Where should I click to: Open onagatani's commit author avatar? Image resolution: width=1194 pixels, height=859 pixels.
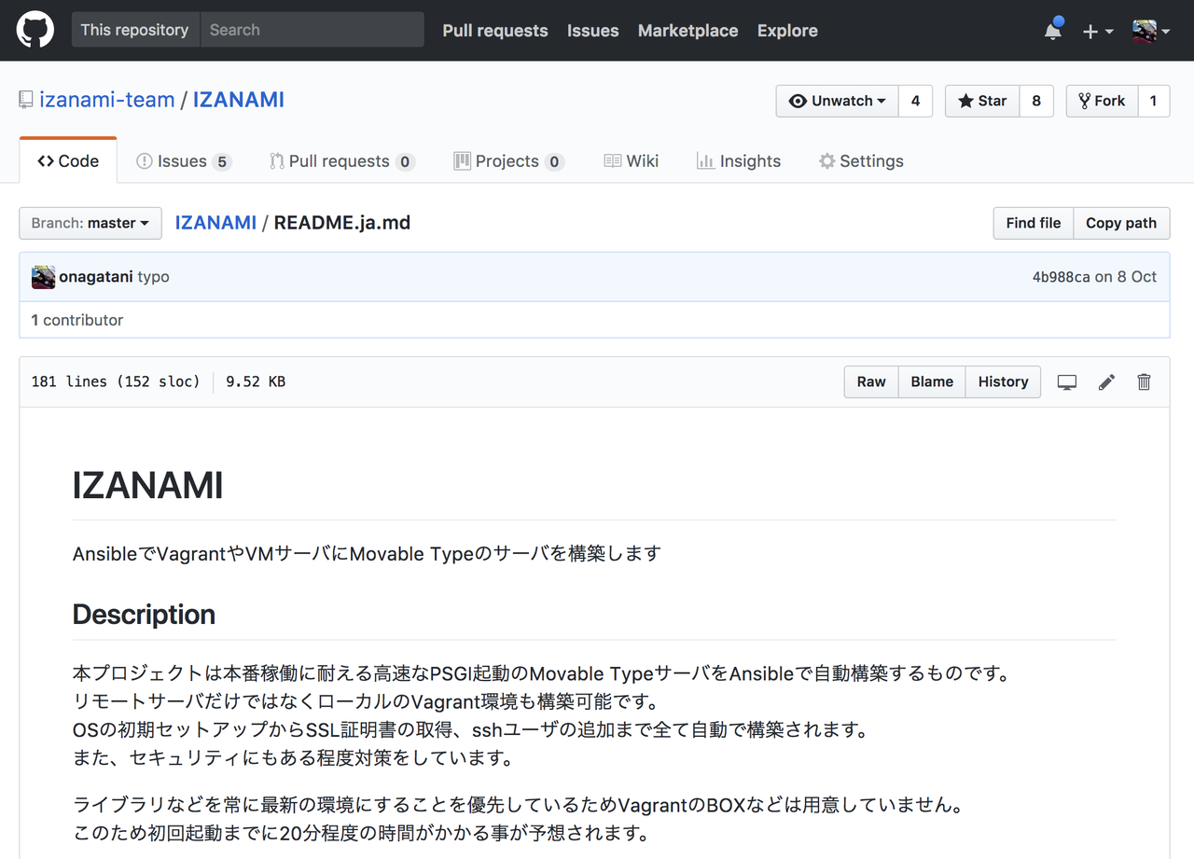[x=43, y=277]
